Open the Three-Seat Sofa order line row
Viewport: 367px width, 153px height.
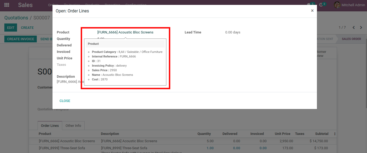67,148
